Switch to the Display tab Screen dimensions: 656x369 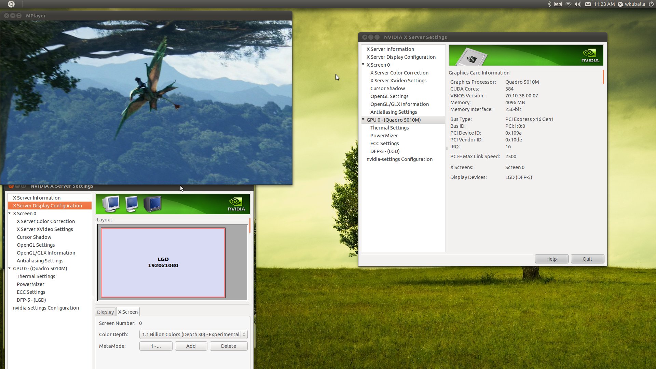click(105, 312)
